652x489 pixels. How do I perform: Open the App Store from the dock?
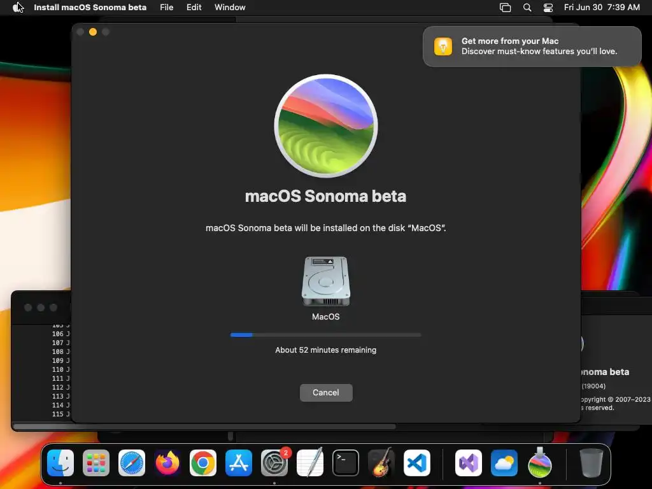pos(239,463)
